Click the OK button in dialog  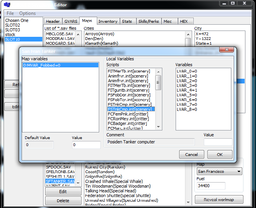pos(220,154)
